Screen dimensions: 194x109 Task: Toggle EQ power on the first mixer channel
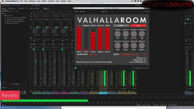(34, 38)
